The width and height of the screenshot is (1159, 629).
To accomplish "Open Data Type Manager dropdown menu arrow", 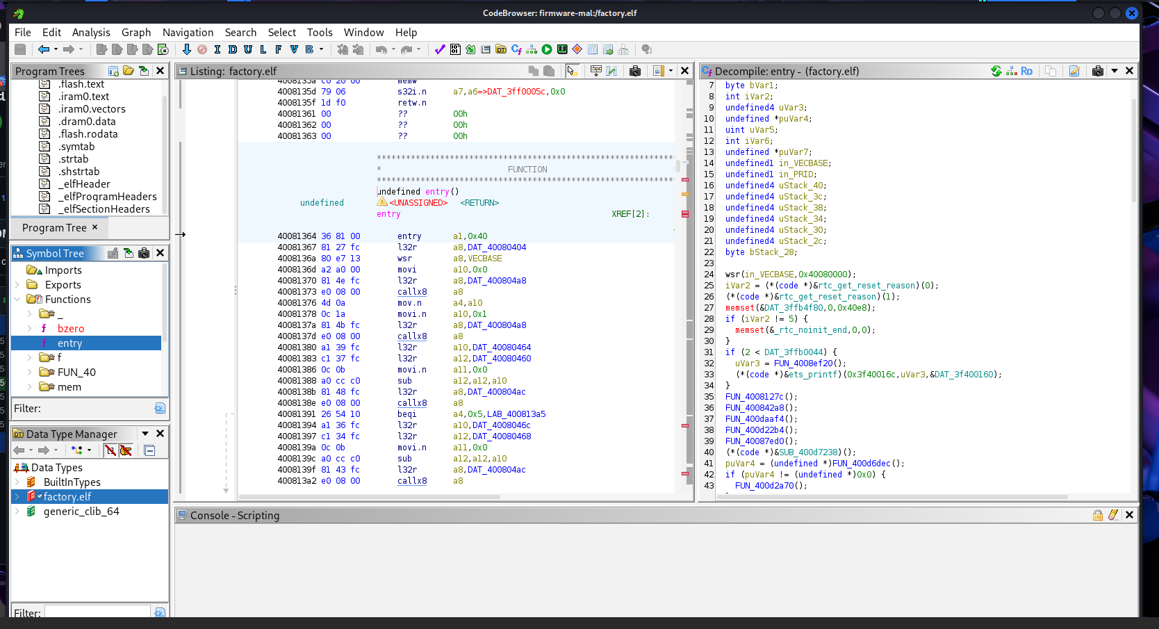I will point(145,434).
